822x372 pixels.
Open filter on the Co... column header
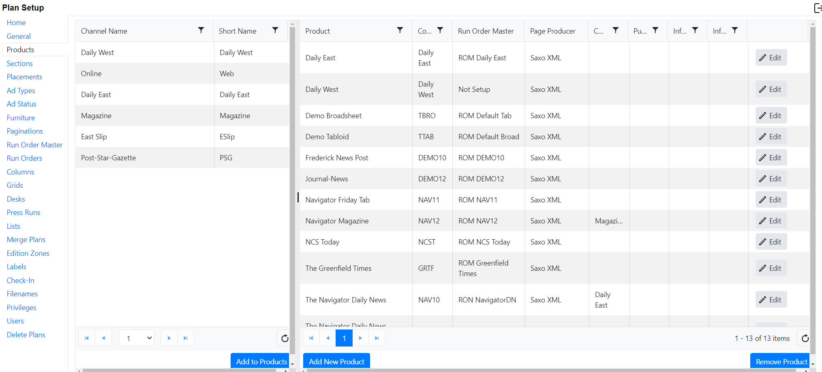(440, 30)
